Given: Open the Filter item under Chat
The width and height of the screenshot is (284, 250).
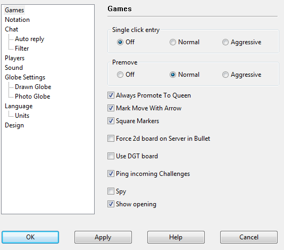Looking at the screenshot, I should pos(22,49).
